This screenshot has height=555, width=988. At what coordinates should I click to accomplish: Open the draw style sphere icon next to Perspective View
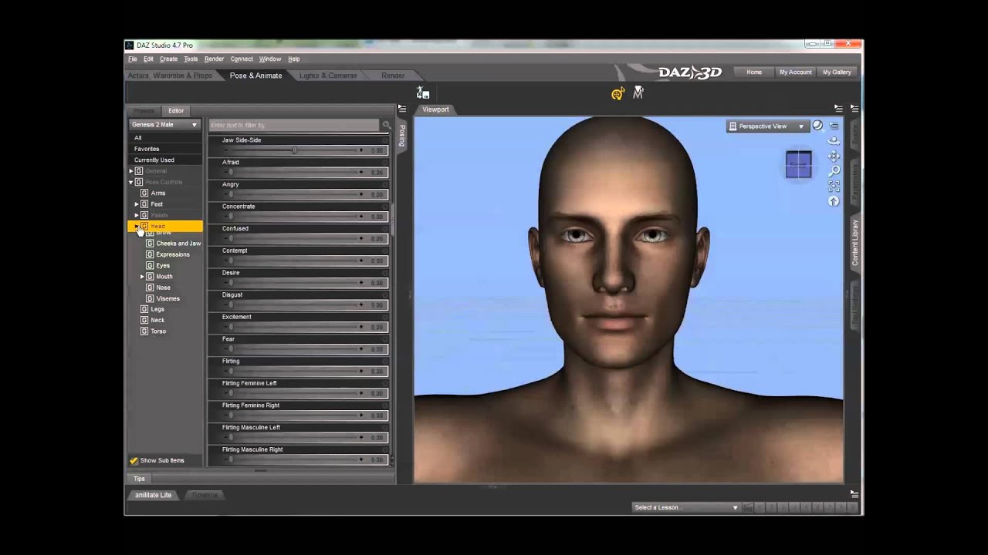(817, 126)
